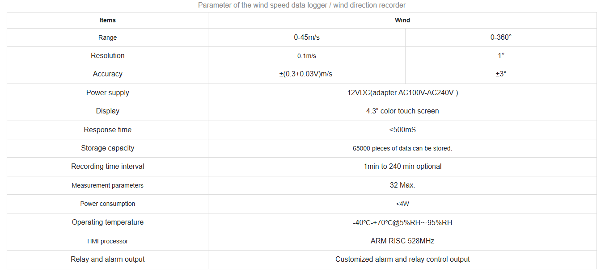Select the Wind column header
This screenshot has width=605, height=276.
(x=402, y=20)
